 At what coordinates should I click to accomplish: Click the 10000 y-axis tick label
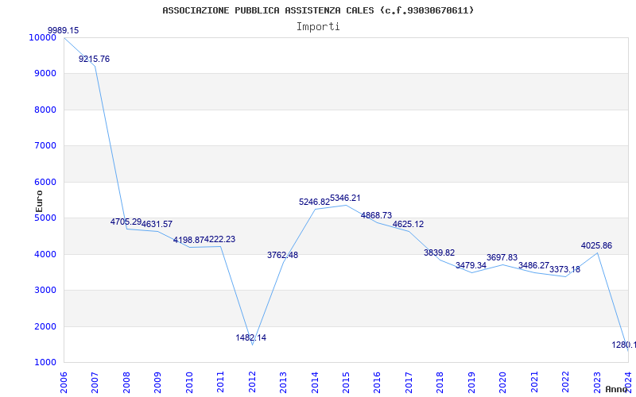tap(42, 37)
